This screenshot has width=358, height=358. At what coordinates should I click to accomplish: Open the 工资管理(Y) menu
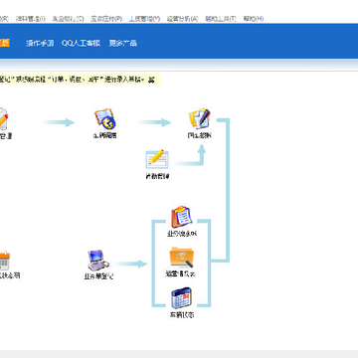(144, 19)
